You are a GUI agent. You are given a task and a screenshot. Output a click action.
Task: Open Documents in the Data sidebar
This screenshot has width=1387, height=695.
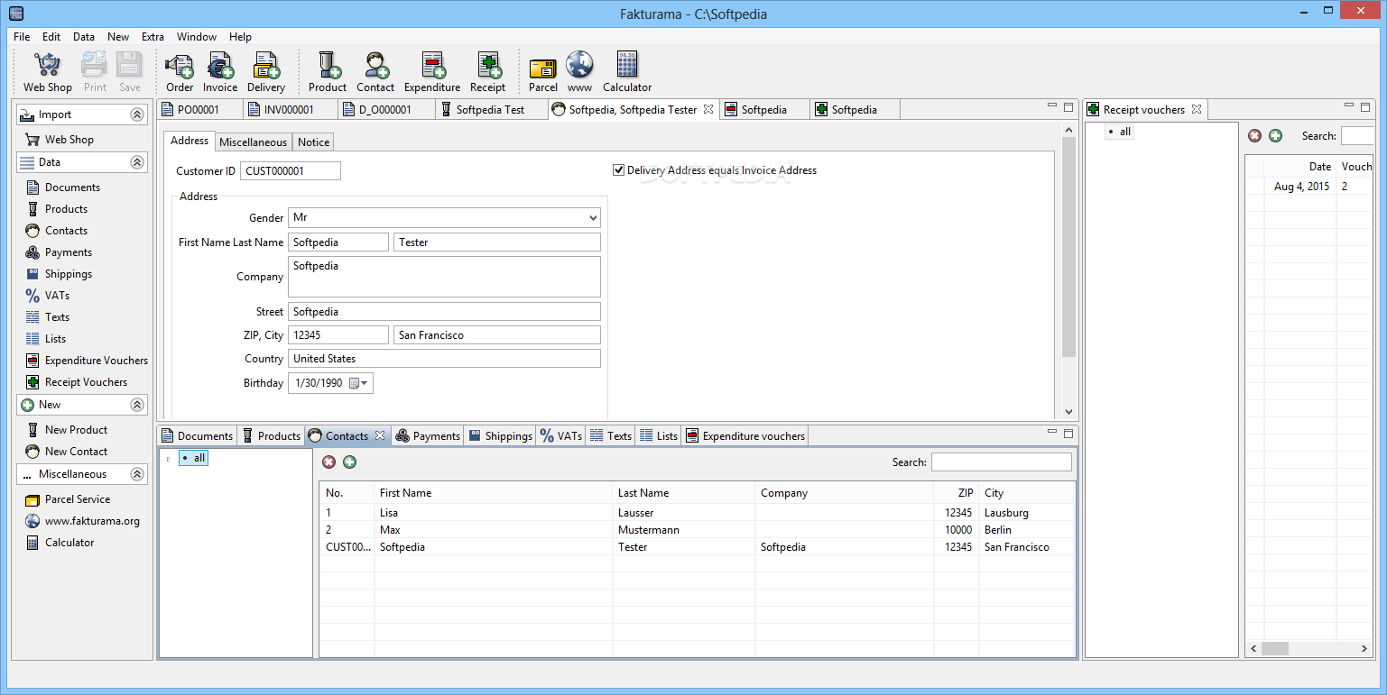tap(62, 187)
